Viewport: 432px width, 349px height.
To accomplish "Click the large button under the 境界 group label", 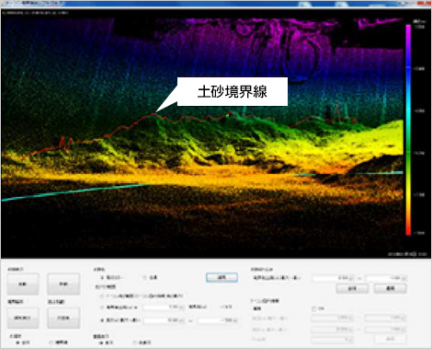I will pyautogui.click(x=23, y=318).
